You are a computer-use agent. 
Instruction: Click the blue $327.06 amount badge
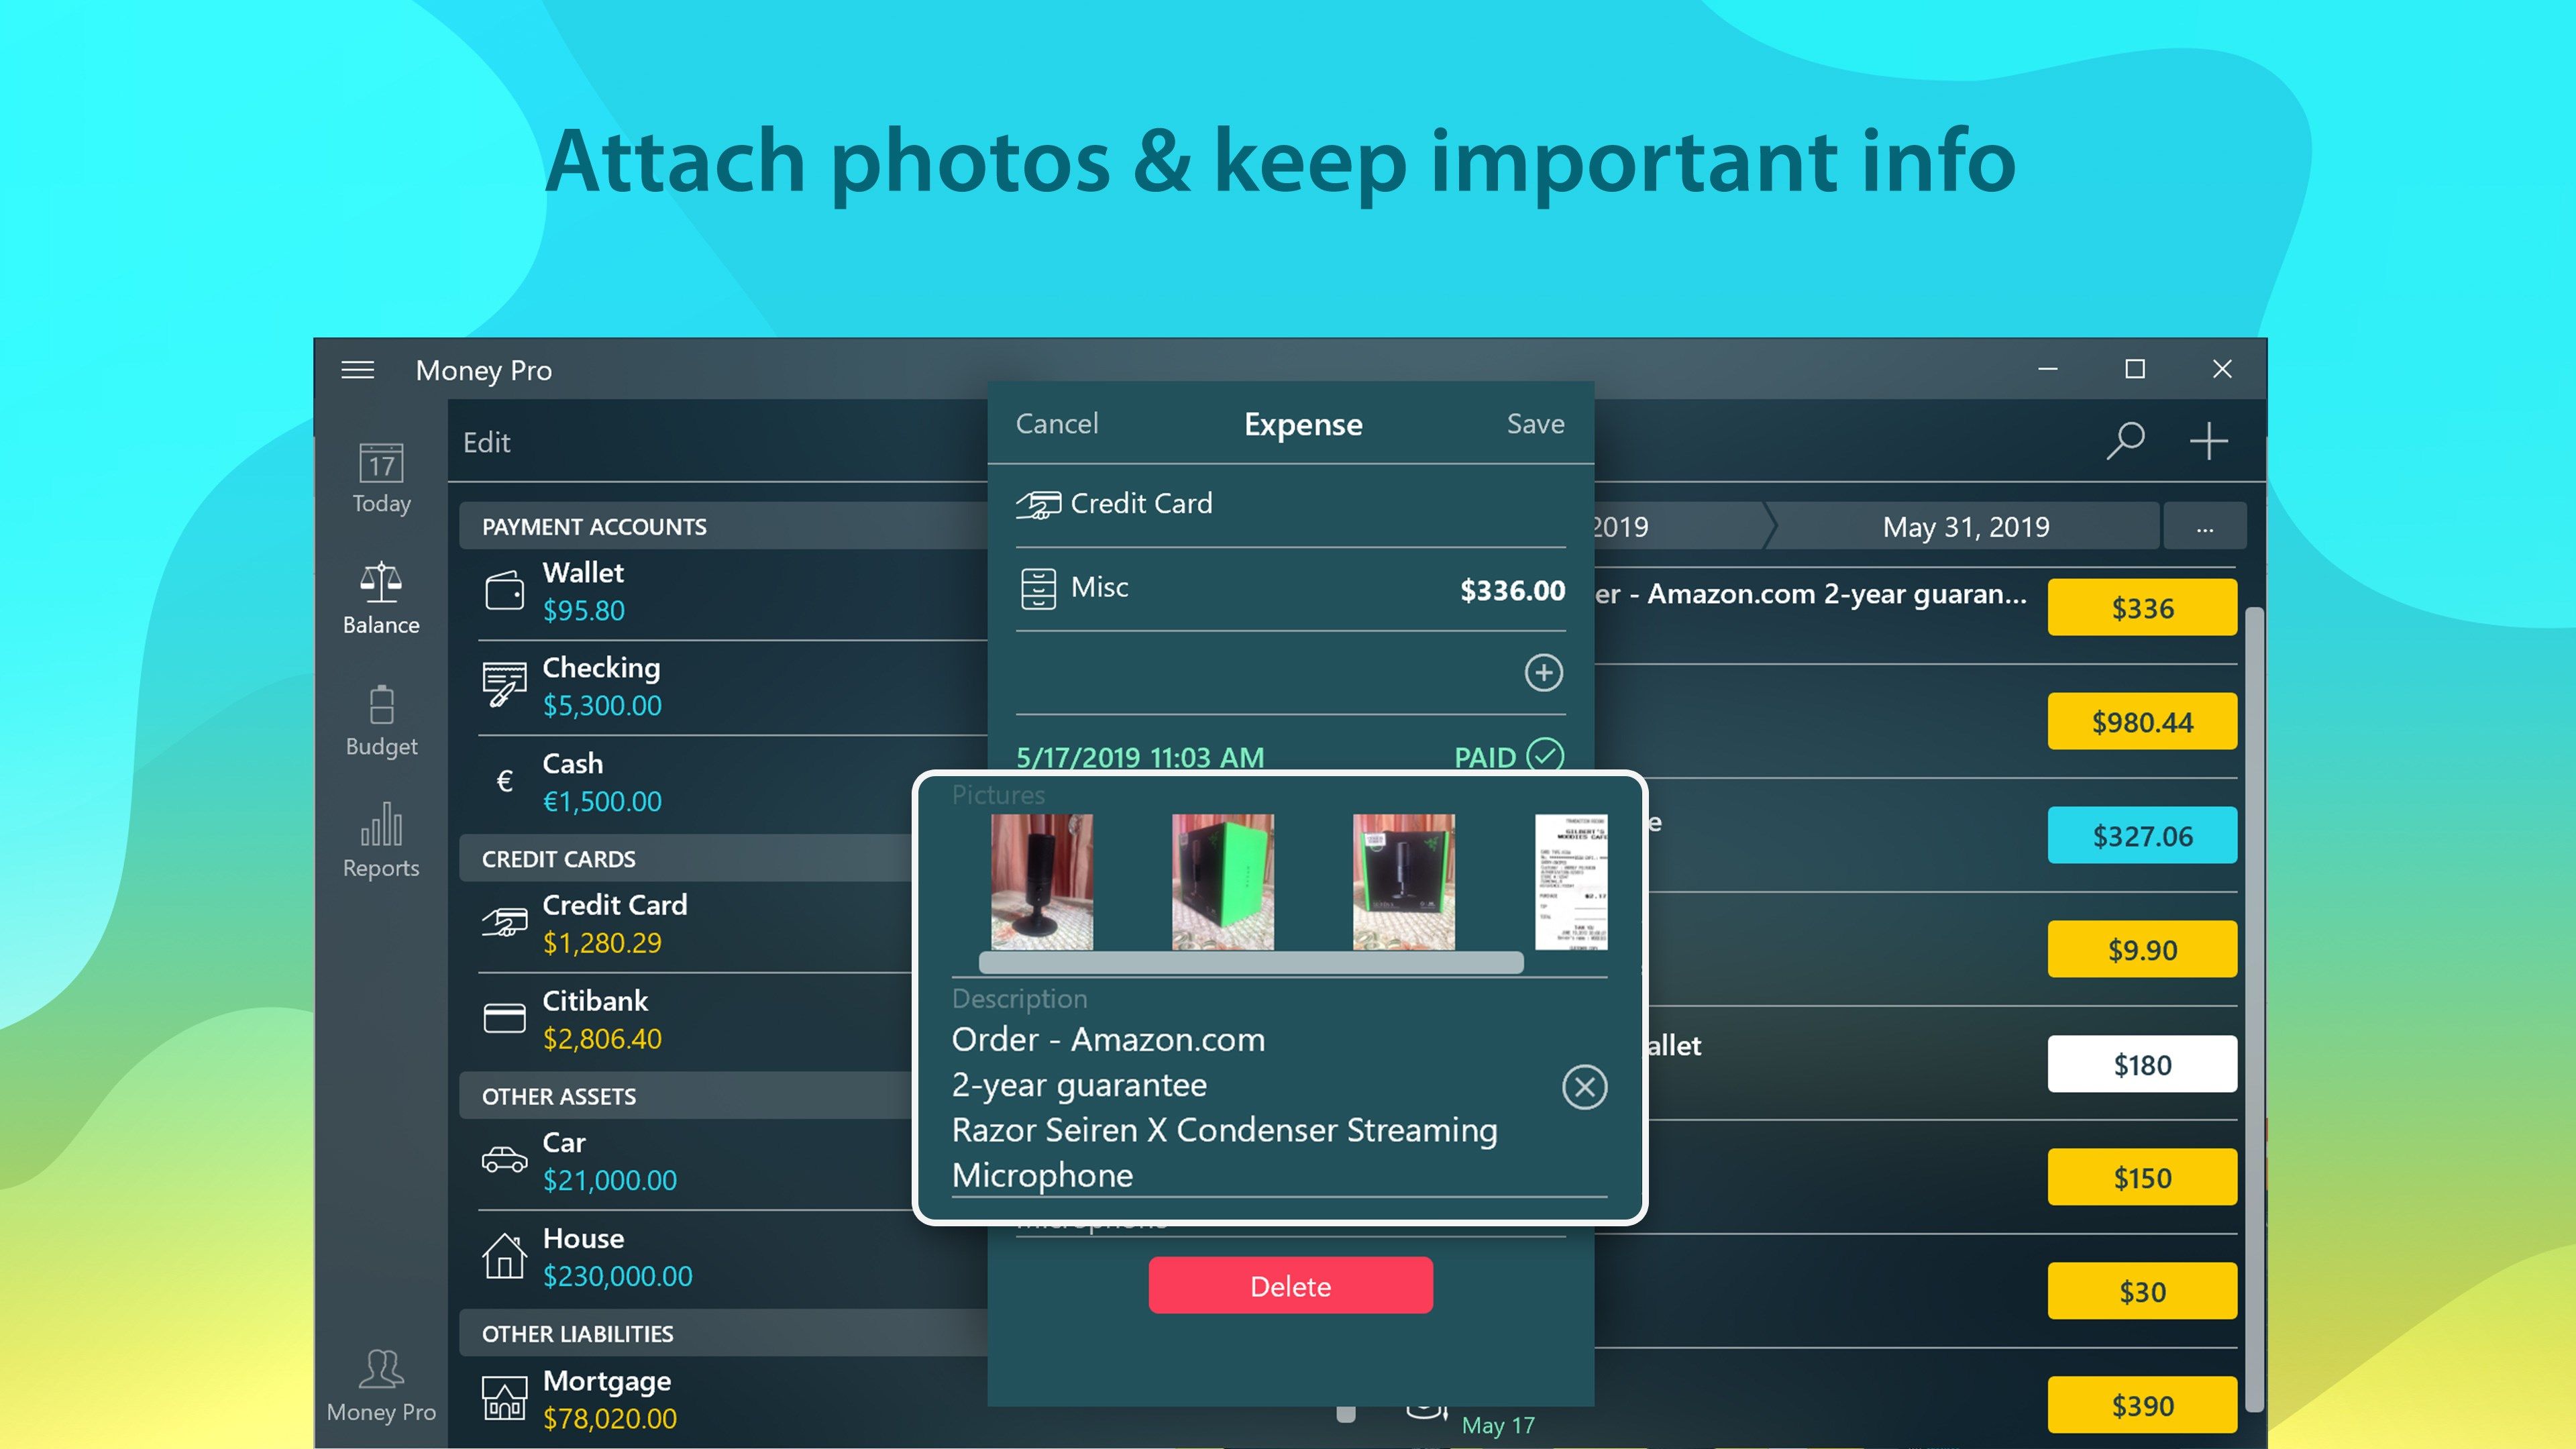(2141, 835)
